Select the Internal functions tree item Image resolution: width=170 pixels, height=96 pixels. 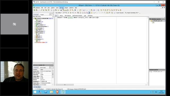pos(43,27)
